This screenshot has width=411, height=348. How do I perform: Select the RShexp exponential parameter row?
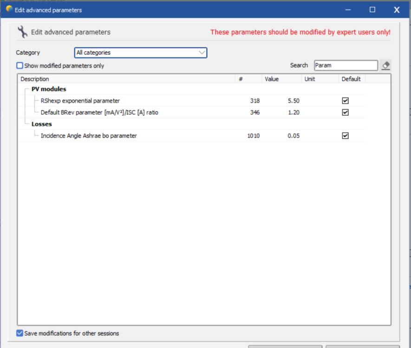[80, 101]
